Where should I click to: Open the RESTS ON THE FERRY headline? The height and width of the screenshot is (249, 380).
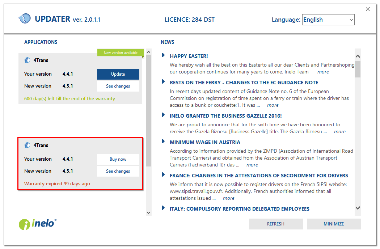244,83
